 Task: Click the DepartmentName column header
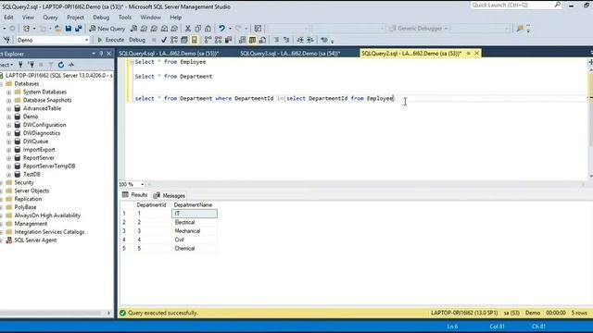pos(194,205)
